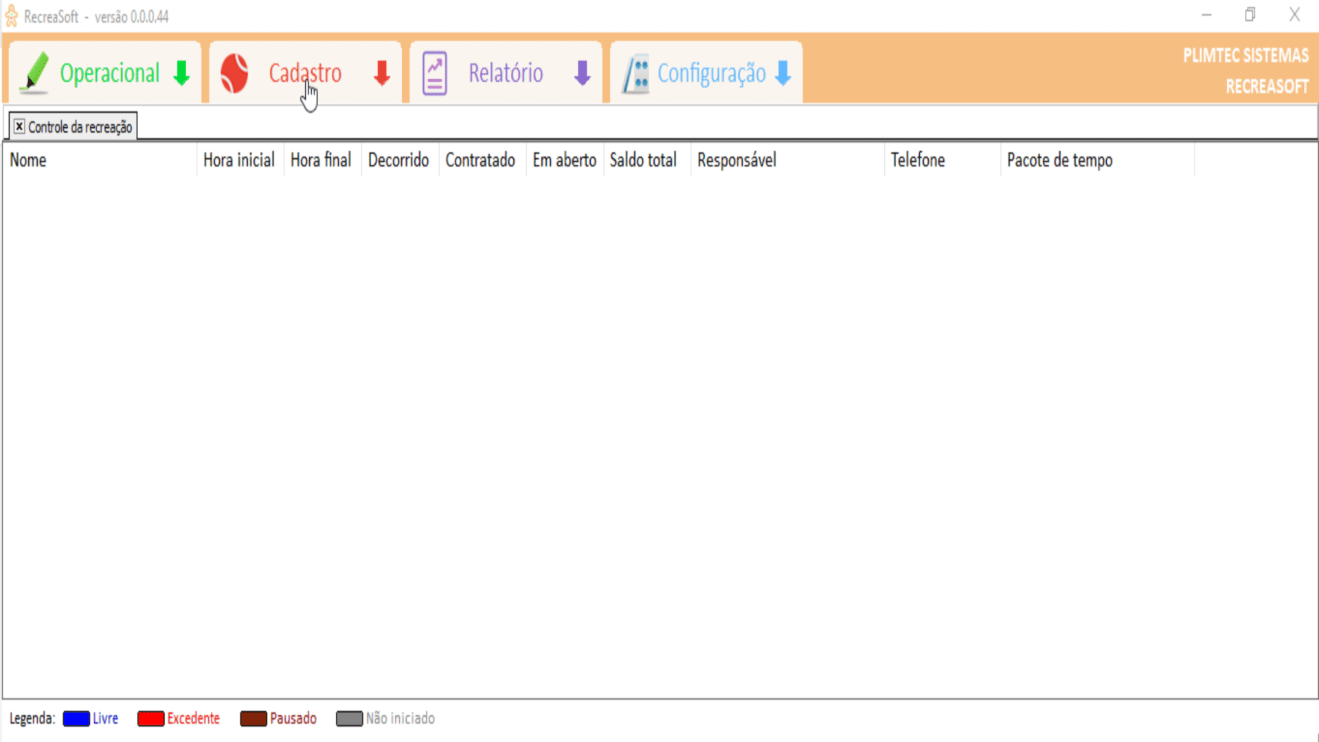The height and width of the screenshot is (742, 1319).
Task: Sort by the Em aberto column header
Action: pos(565,160)
